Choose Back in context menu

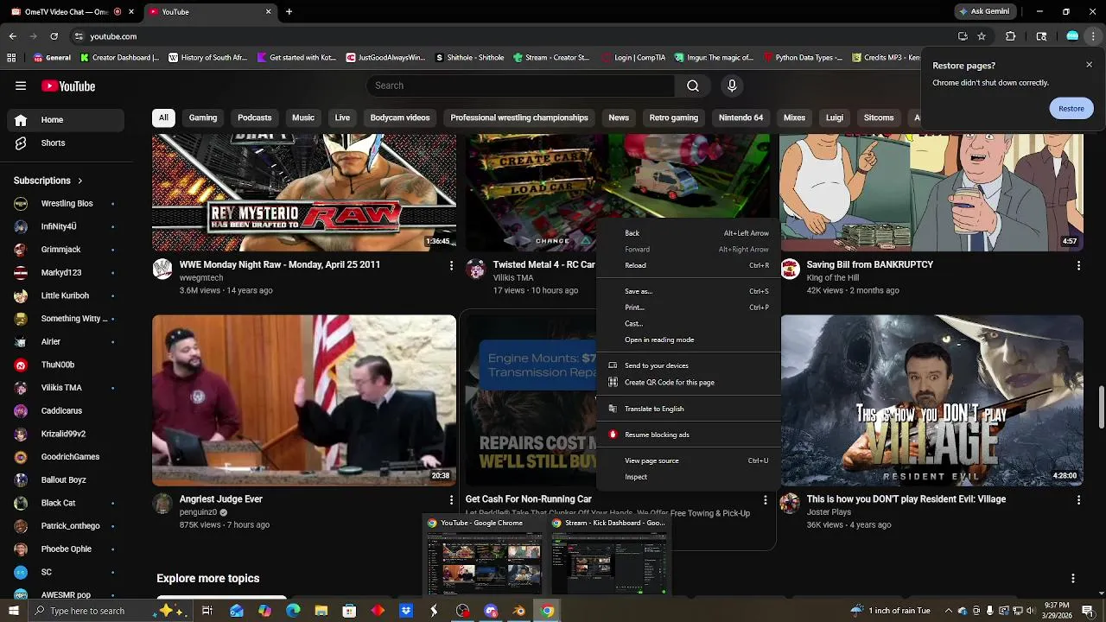tap(688, 233)
